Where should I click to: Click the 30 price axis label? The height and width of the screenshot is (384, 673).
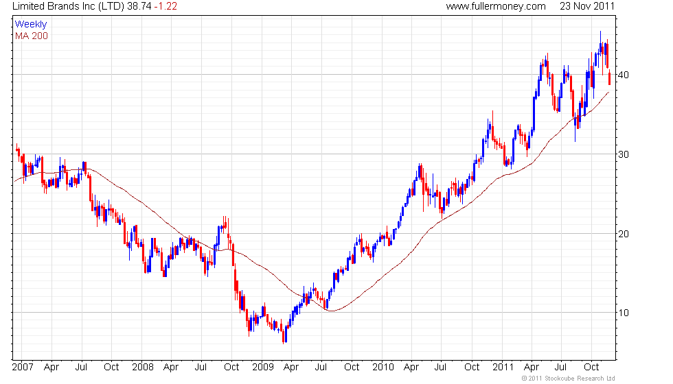click(624, 154)
